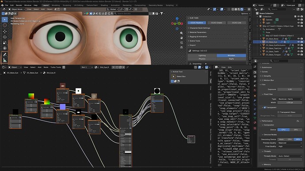Toggle camera view icon in viewport
The width and height of the screenshot is (305, 171).
[x=181, y=42]
